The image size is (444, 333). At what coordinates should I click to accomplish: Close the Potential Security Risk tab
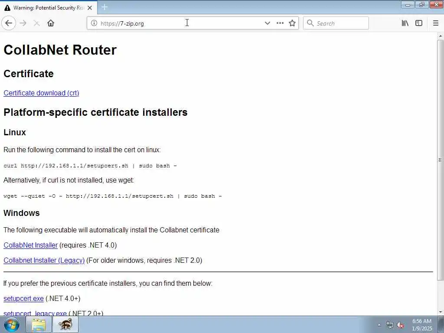click(x=90, y=8)
